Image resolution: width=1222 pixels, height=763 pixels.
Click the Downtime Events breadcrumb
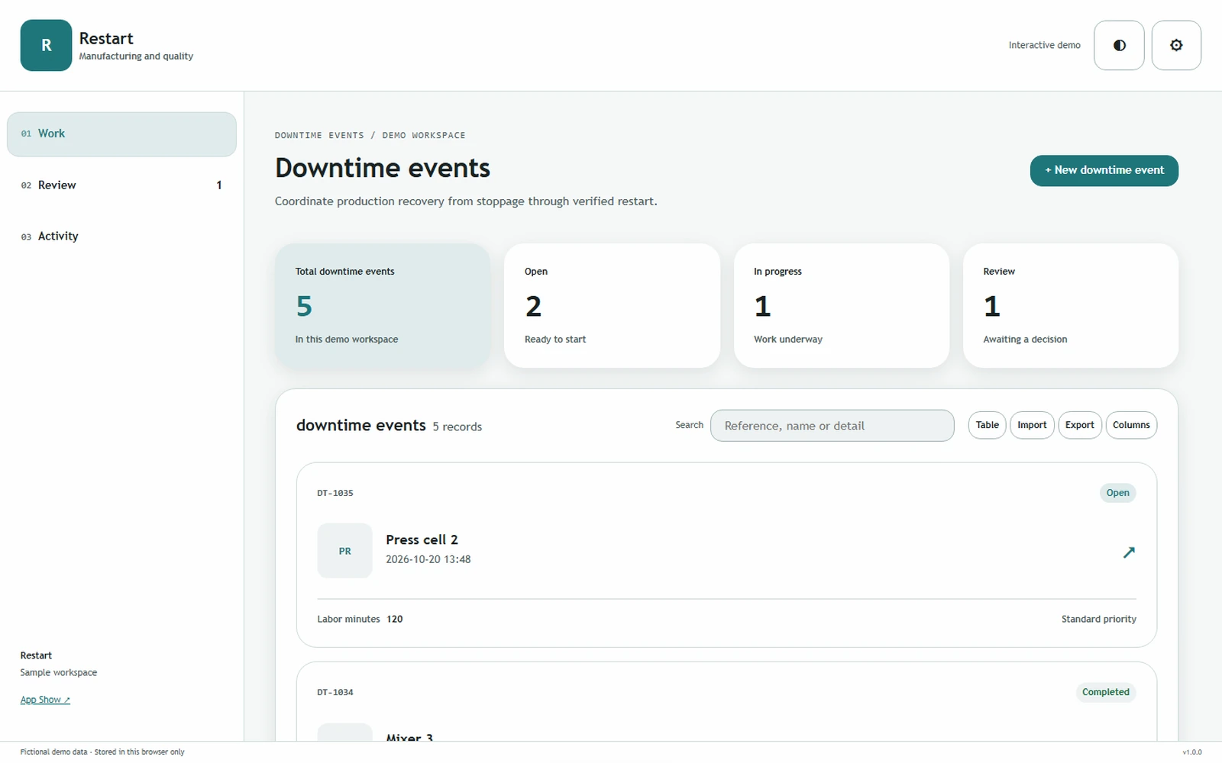(319, 135)
